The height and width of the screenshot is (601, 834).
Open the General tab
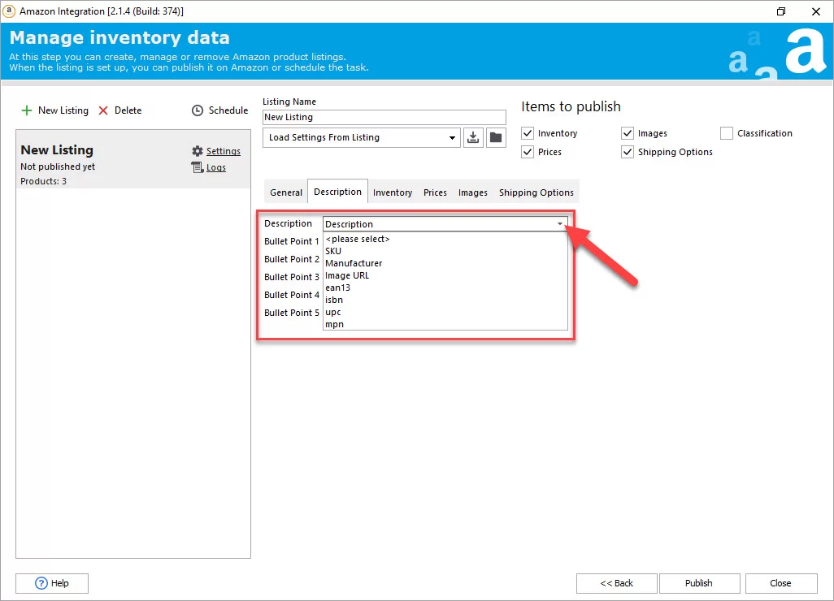point(285,192)
